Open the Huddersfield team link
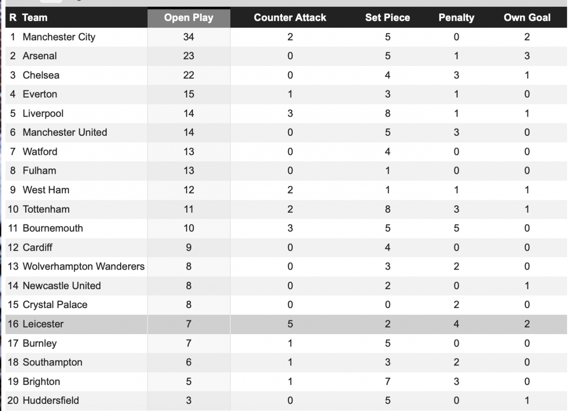570x411 pixels. coord(51,401)
